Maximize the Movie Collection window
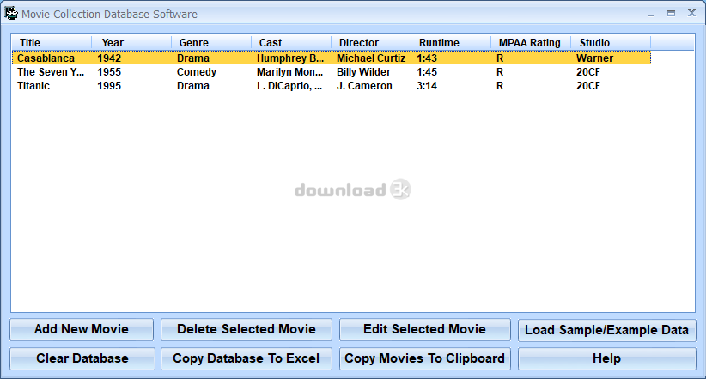This screenshot has width=706, height=379. click(x=671, y=14)
